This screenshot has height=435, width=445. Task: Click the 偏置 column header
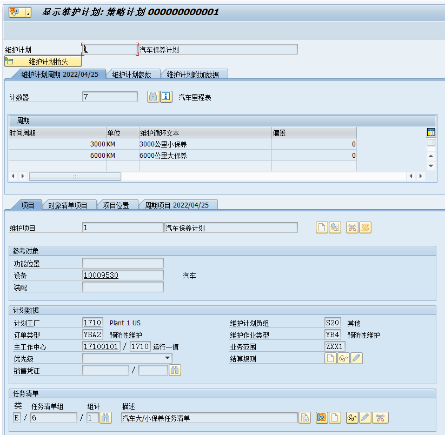pyautogui.click(x=314, y=133)
